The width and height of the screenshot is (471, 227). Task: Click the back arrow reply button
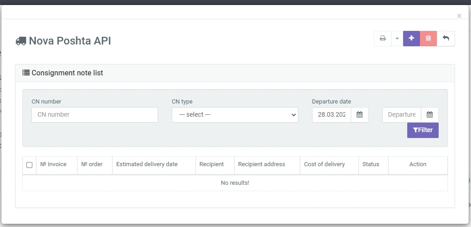pyautogui.click(x=446, y=39)
